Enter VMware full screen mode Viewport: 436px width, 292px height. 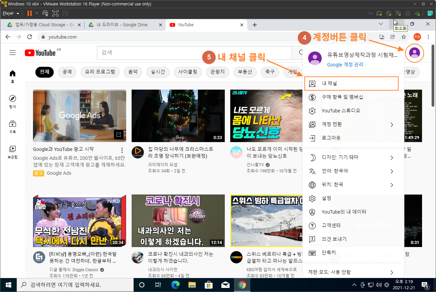tap(55, 13)
